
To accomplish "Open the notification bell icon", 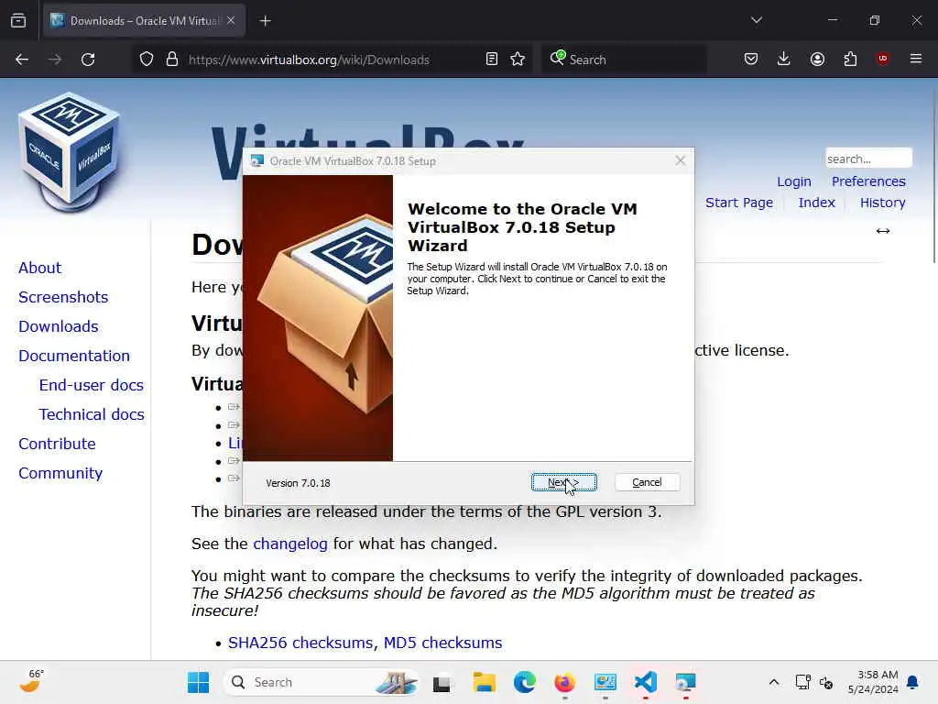I will (912, 682).
